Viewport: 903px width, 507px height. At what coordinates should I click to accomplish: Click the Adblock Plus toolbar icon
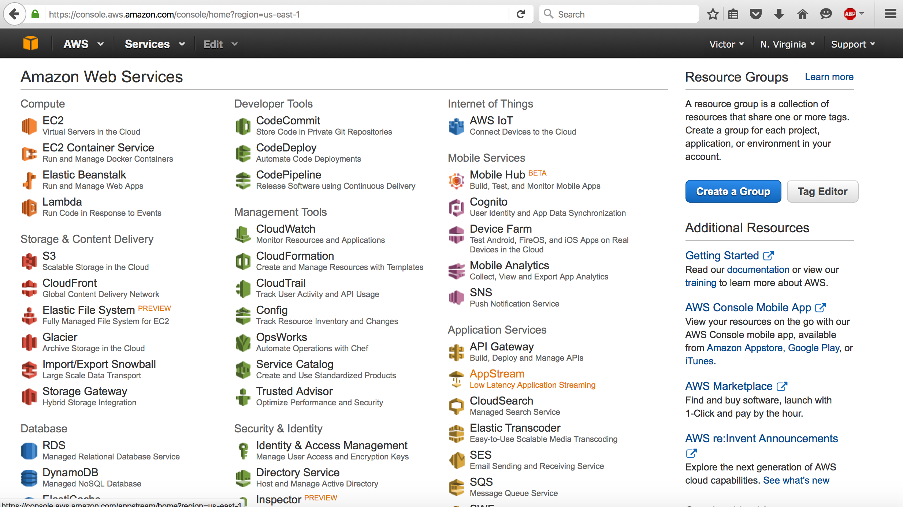[x=850, y=14]
